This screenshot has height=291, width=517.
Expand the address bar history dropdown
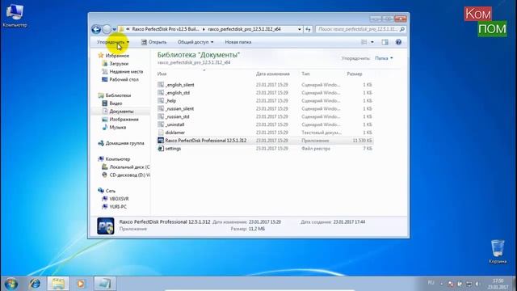point(300,29)
